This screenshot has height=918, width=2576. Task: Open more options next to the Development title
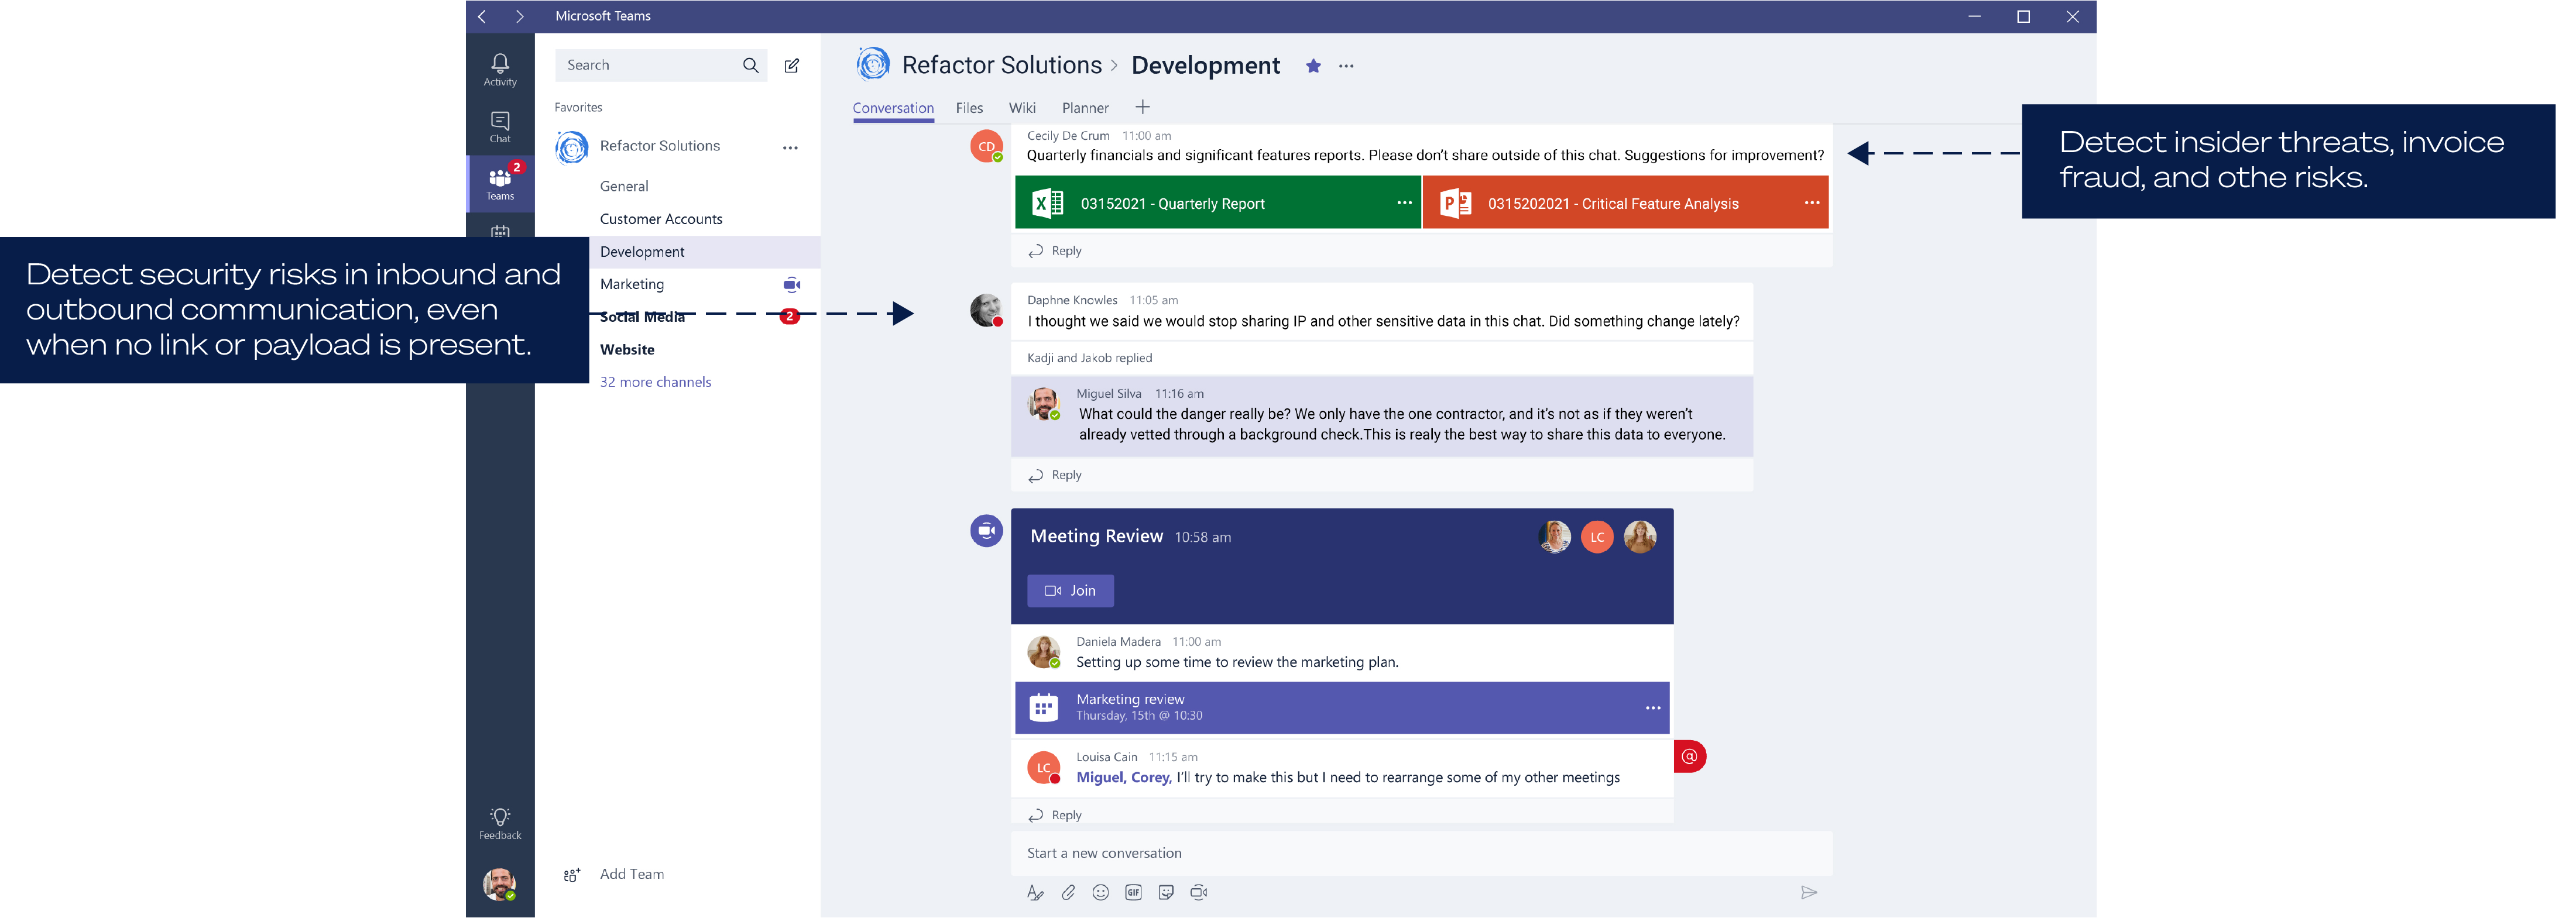pyautogui.click(x=1346, y=66)
